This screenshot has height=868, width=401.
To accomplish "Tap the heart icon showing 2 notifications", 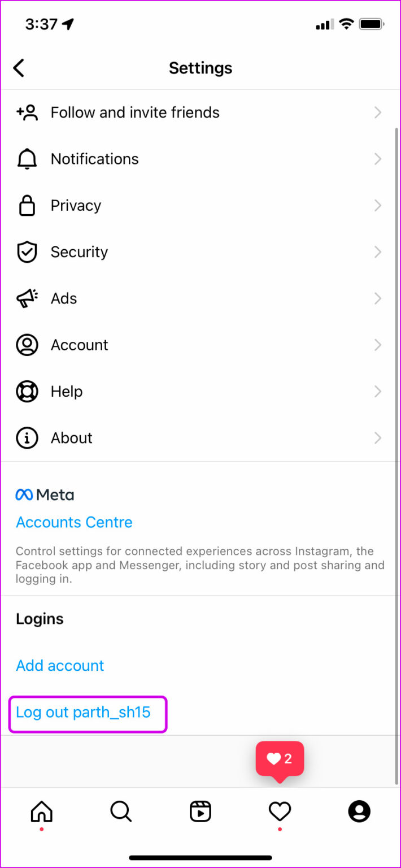I will [279, 811].
